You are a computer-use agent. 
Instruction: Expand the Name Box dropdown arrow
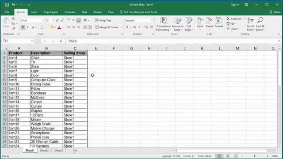point(32,41)
